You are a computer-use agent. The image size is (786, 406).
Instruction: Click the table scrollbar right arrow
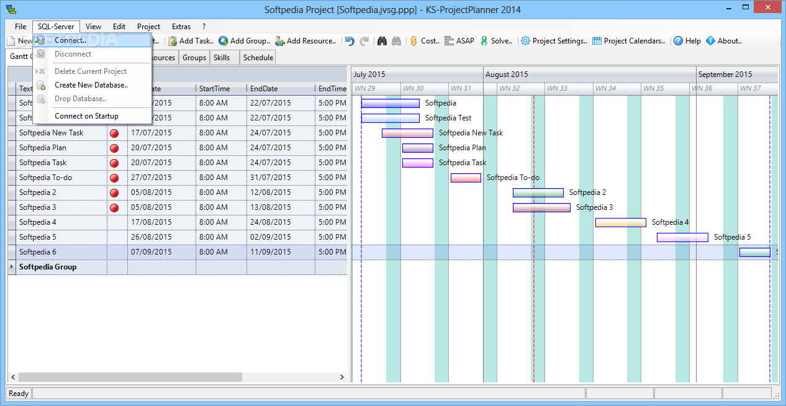pos(341,377)
